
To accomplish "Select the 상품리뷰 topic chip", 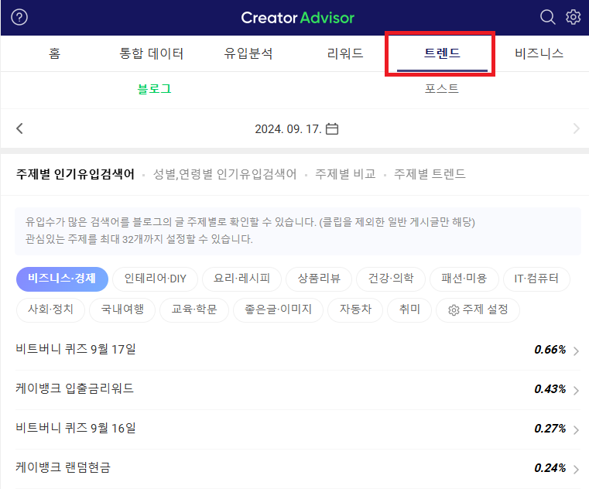I will coord(319,279).
